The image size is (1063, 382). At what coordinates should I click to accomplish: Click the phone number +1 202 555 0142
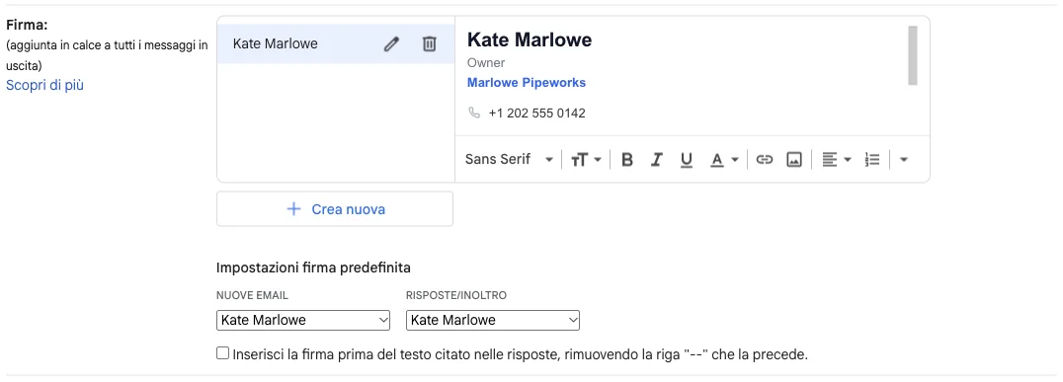click(x=536, y=114)
